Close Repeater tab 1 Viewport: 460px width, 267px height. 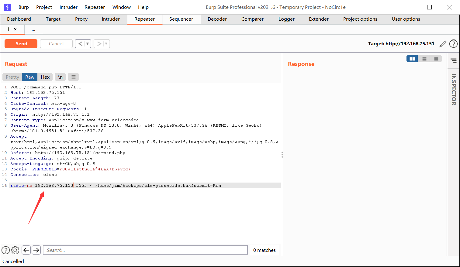pyautogui.click(x=15, y=29)
